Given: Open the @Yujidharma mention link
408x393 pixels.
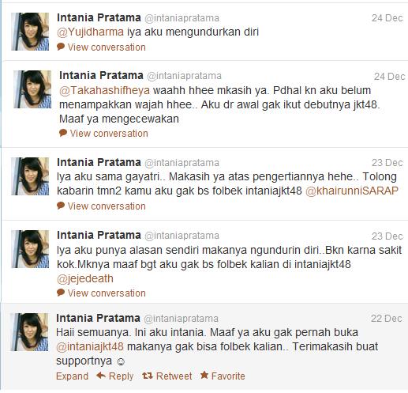Looking at the screenshot, I should pos(90,32).
